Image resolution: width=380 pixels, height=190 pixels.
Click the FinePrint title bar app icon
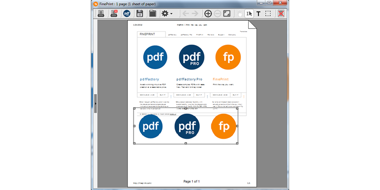point(95,4)
